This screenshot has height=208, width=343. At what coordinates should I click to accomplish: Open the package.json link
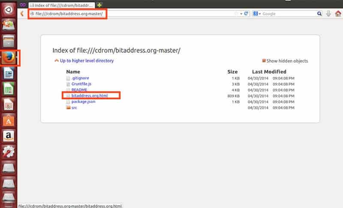83,101
